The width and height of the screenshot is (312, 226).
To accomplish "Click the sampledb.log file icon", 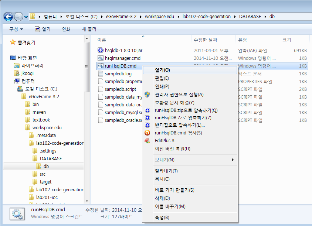I will (x=100, y=73).
